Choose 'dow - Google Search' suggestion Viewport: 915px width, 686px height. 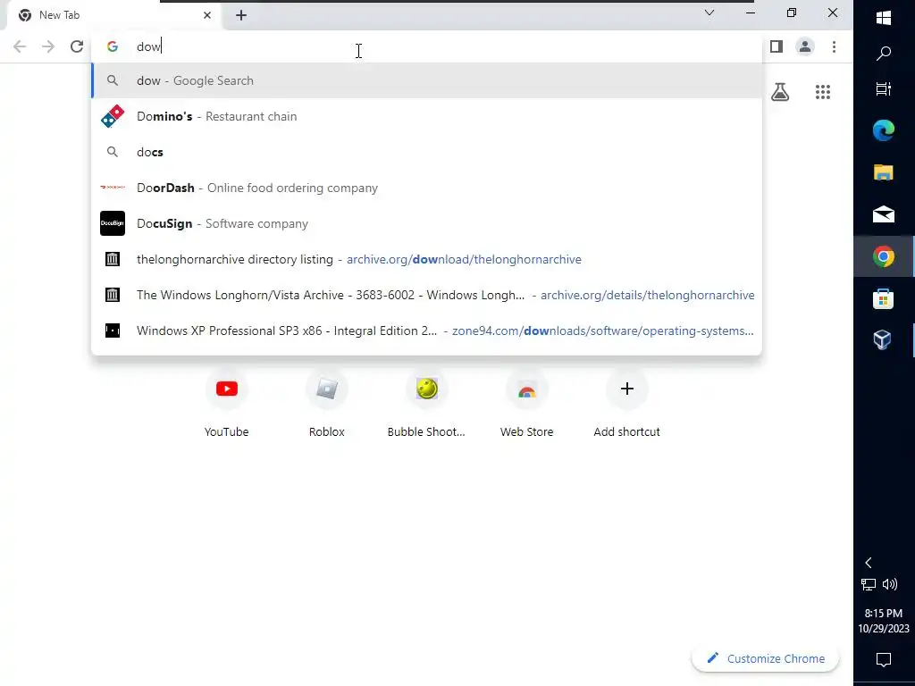pyautogui.click(x=426, y=80)
